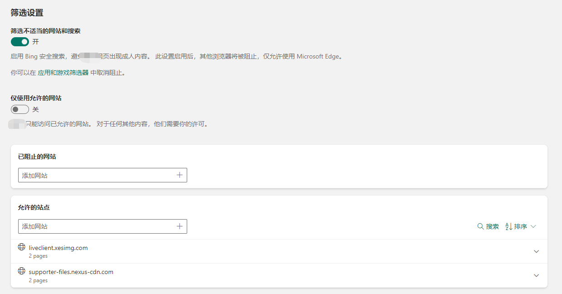Image resolution: width=562 pixels, height=294 pixels.
Task: Expand the supporter-files.nexus-cdn.com entry chevron
Action: (x=536, y=275)
